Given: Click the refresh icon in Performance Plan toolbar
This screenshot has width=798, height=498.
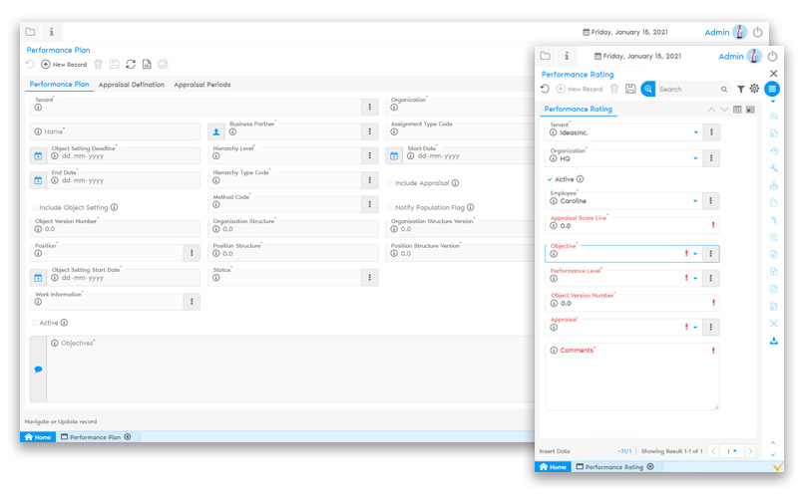Looking at the screenshot, I should pyautogui.click(x=131, y=64).
